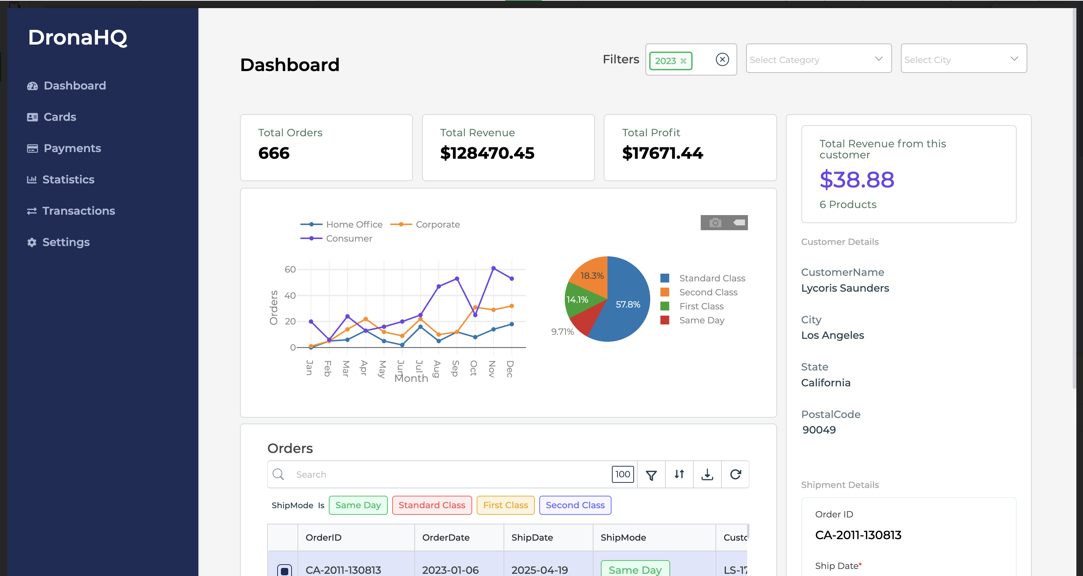Viewport: 1083px width, 576px height.
Task: Click the tag icon beside chart camera
Action: coord(739,223)
